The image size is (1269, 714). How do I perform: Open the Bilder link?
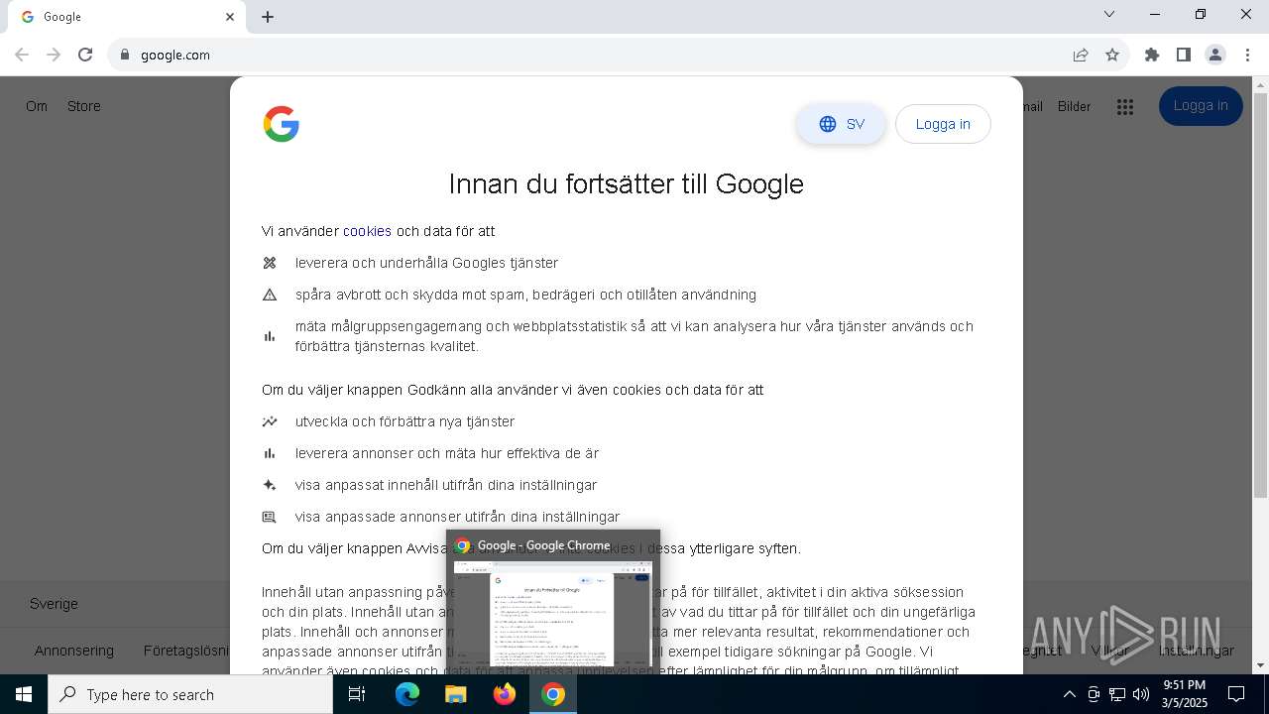click(1074, 106)
